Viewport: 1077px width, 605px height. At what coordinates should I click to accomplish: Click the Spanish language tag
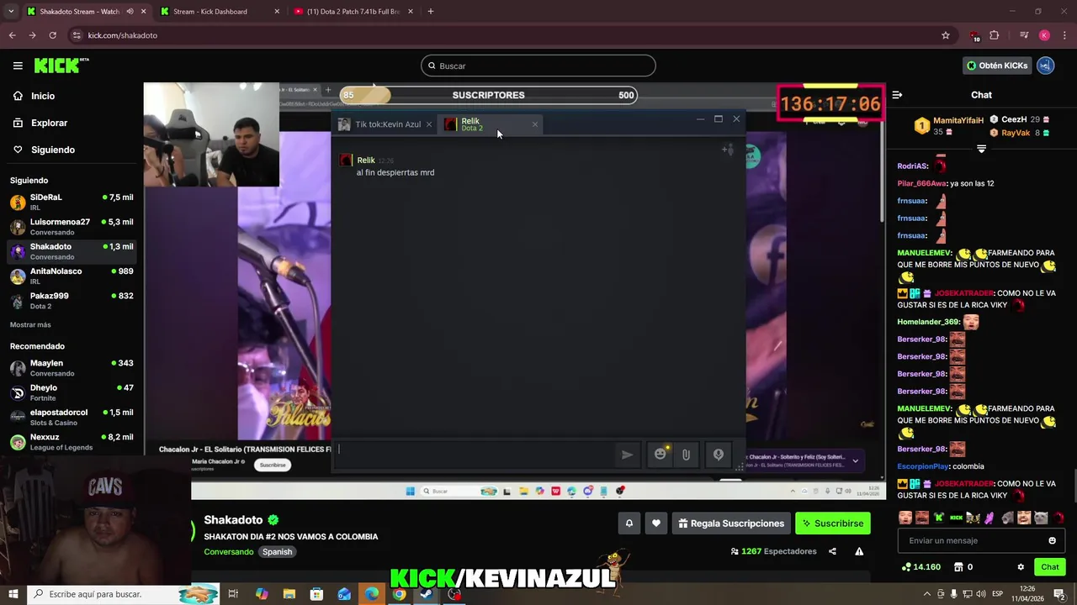coord(277,552)
